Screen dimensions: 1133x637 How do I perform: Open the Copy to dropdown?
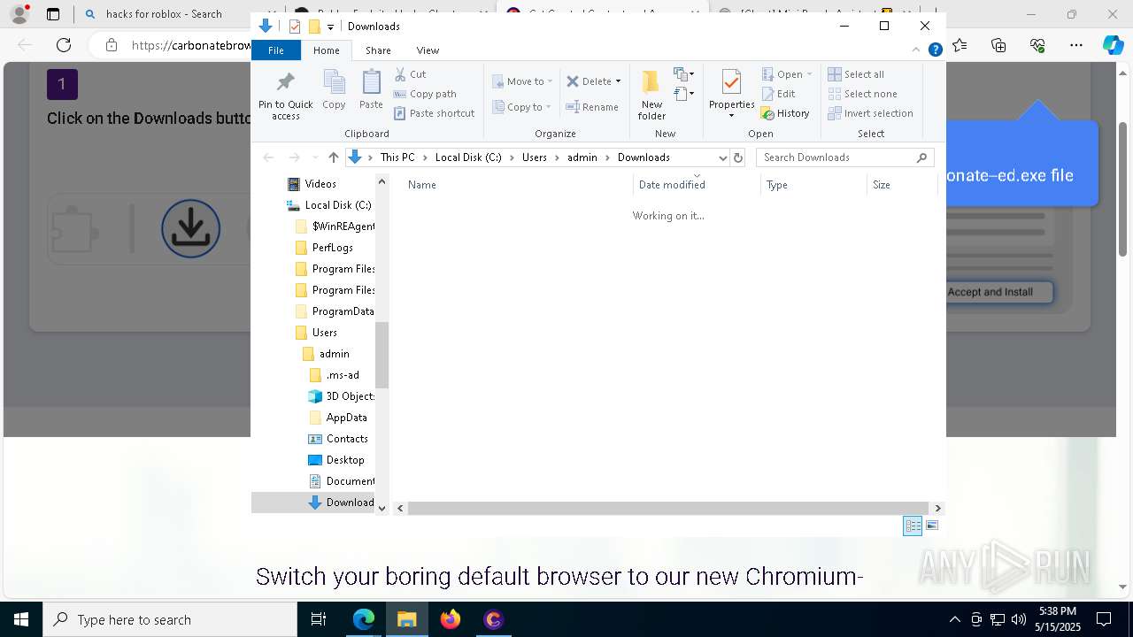pyautogui.click(x=522, y=107)
